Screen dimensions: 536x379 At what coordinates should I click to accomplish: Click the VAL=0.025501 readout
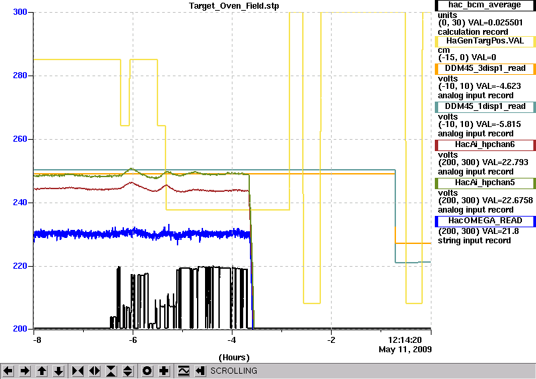pyautogui.click(x=495, y=23)
